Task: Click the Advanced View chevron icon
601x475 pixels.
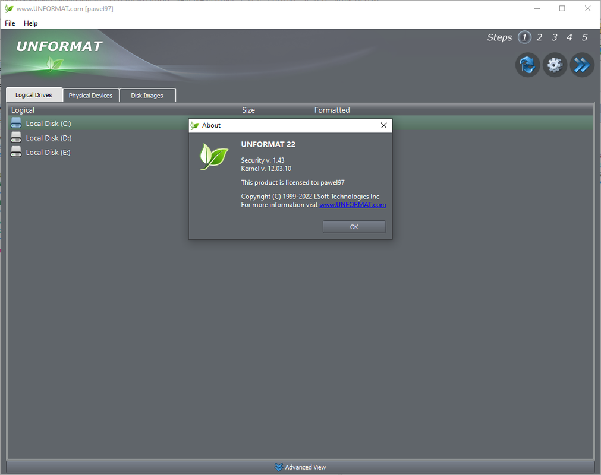Action: (279, 467)
